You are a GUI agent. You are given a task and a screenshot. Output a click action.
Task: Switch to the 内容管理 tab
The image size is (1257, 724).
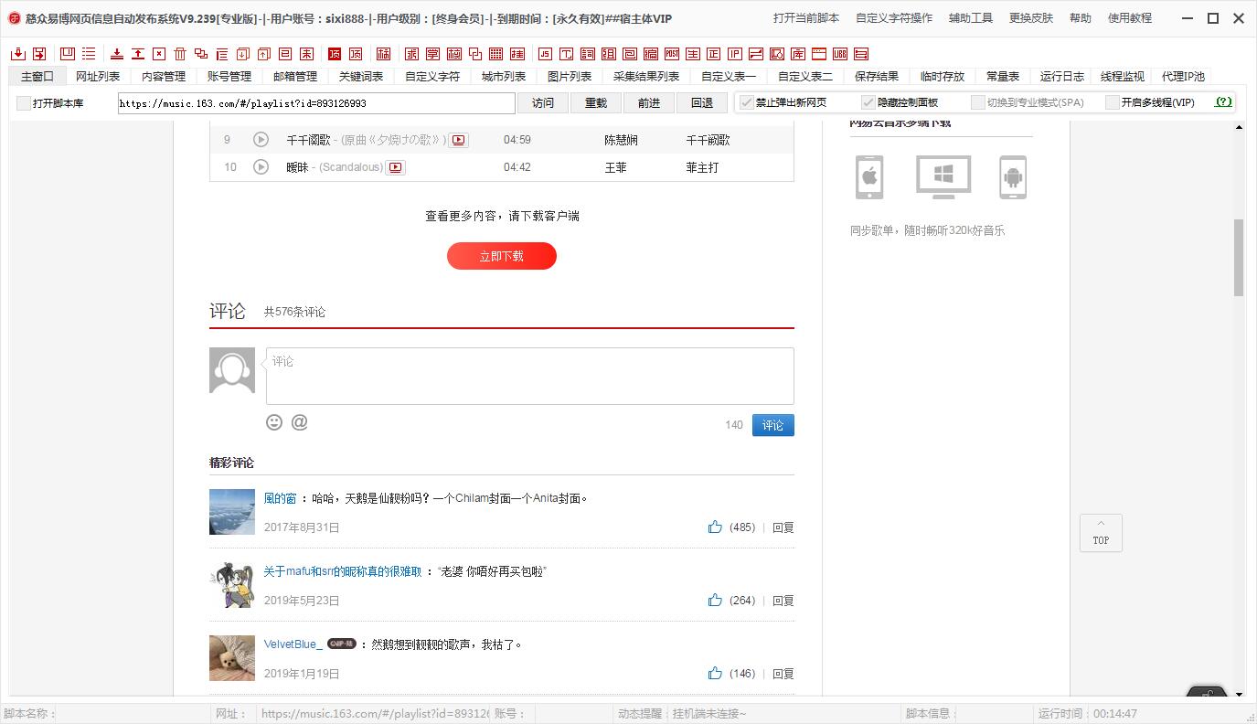tap(164, 77)
